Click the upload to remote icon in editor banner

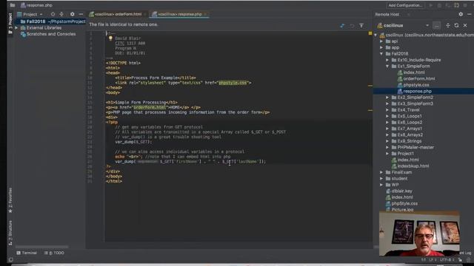click(x=342, y=26)
